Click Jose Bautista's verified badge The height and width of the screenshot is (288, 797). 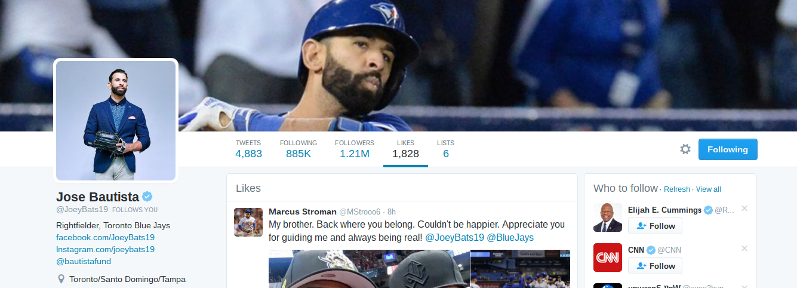(x=147, y=197)
